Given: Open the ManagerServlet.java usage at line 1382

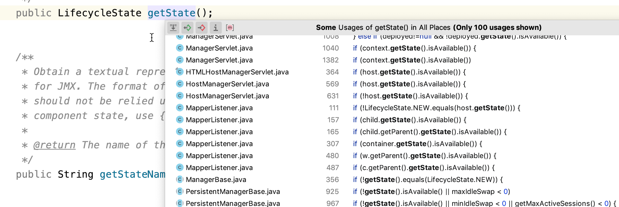Looking at the screenshot, I should point(219,60).
